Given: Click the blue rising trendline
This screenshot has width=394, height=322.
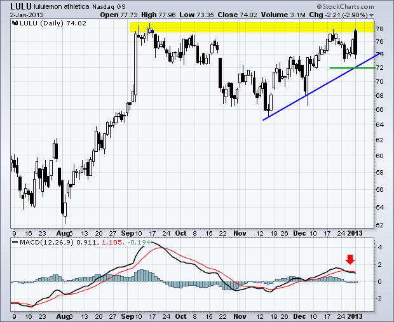Looking at the screenshot, I should 322,86.
